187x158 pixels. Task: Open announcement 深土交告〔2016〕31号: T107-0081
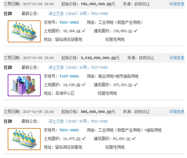click(x=78, y=68)
